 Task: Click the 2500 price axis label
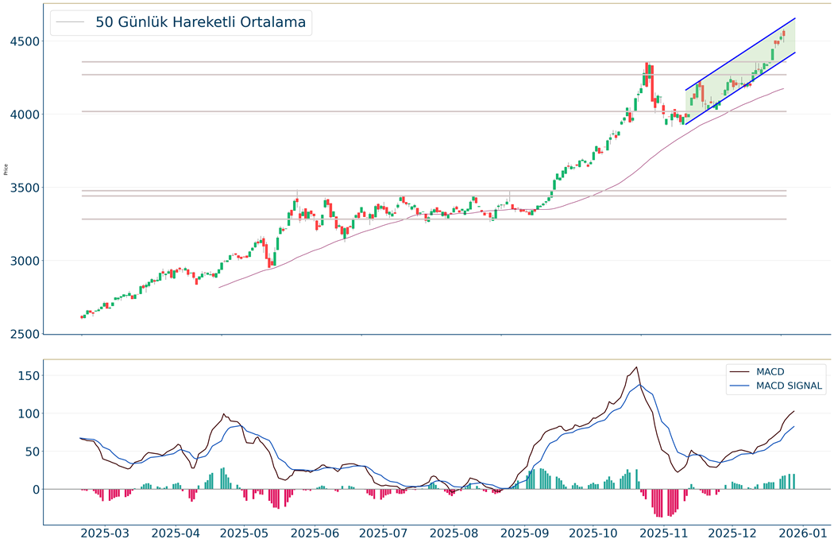point(26,335)
